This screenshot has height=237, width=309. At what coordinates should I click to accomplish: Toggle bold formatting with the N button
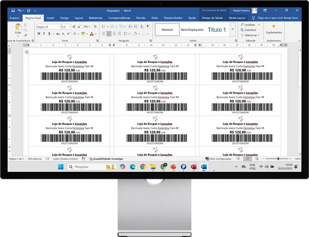coord(38,33)
